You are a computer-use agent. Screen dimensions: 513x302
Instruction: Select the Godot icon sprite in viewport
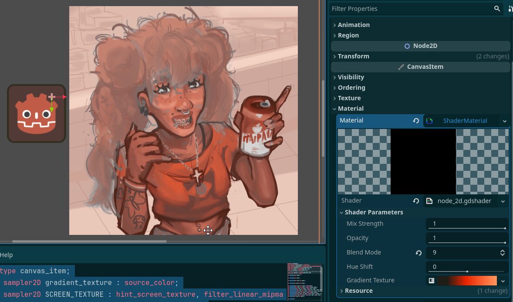click(37, 114)
